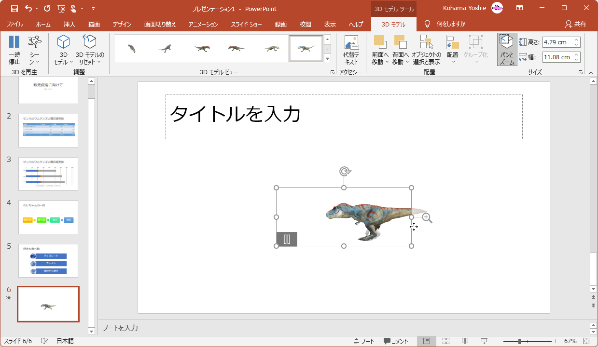Select slide 5 thumbnail
This screenshot has height=347, width=598.
(48, 260)
